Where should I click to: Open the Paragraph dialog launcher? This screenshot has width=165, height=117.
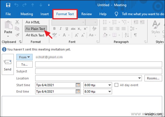[145, 42]
